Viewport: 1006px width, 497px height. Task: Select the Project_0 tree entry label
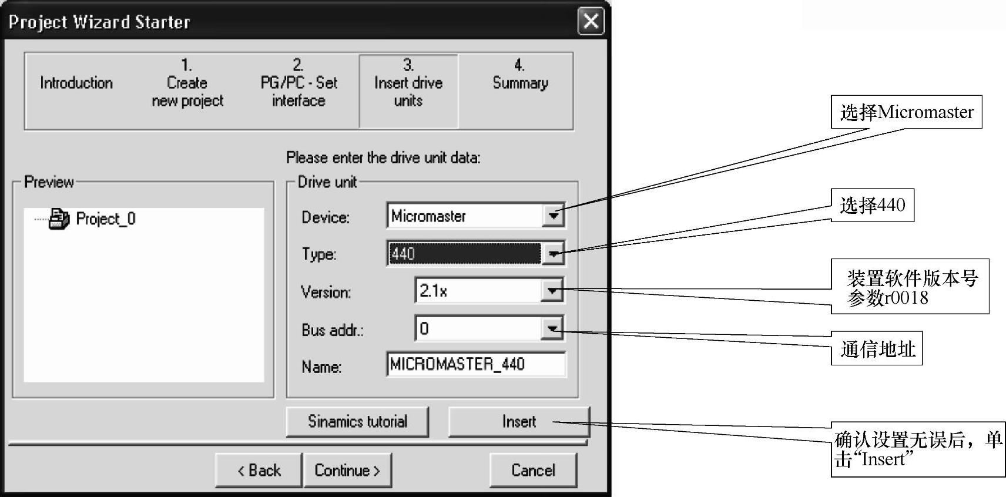106,219
